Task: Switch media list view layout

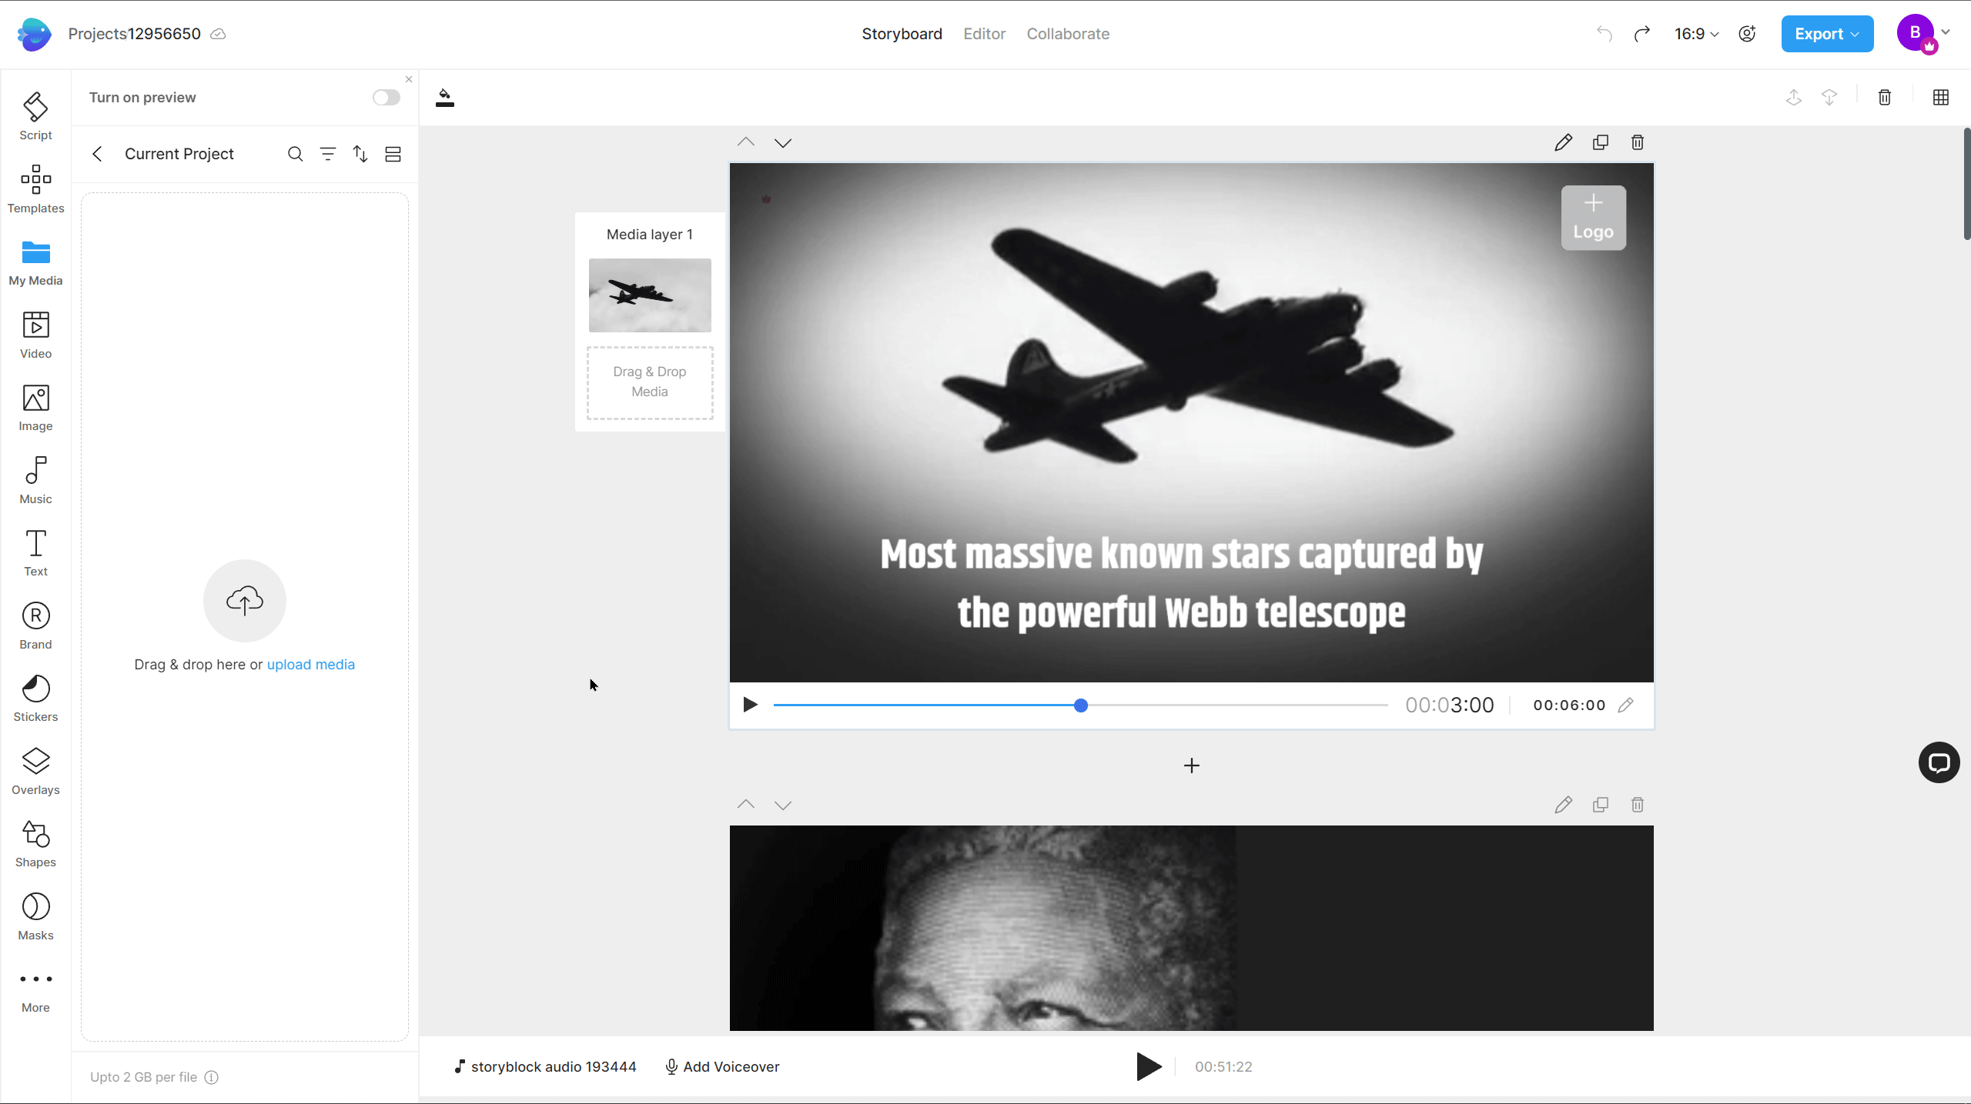Action: click(393, 154)
